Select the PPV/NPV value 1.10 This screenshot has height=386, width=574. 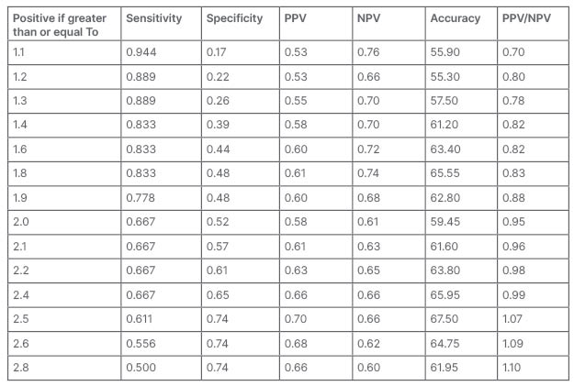[512, 367]
